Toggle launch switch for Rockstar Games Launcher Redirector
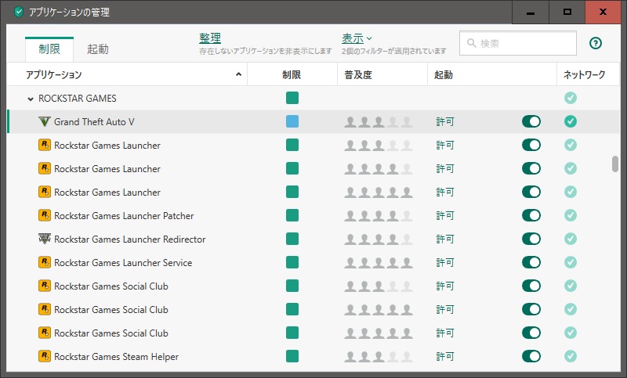Viewport: 627px width, 378px height. pyautogui.click(x=531, y=239)
